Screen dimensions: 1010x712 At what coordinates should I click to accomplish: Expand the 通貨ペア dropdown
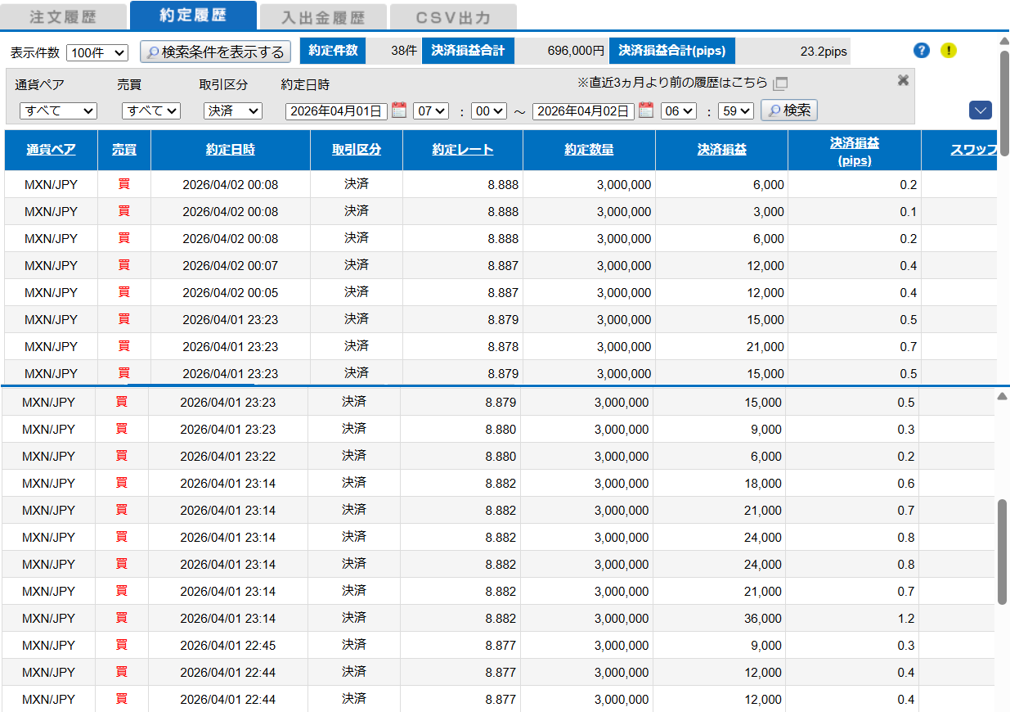point(58,110)
